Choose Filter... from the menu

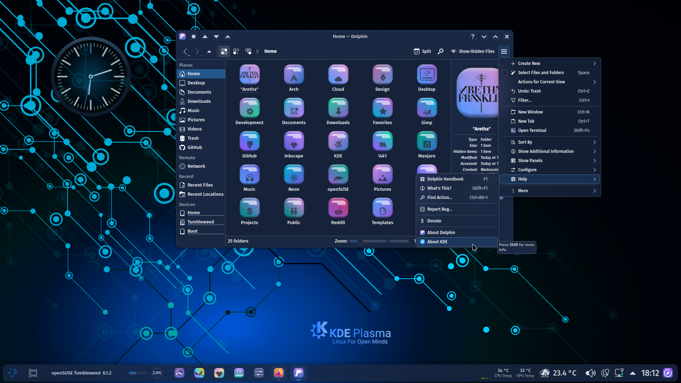coord(550,100)
